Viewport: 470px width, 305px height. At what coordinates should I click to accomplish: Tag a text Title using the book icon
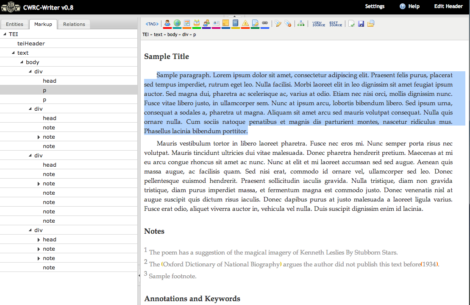tap(236, 23)
